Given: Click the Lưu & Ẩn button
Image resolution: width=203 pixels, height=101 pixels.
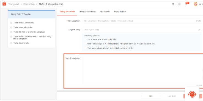Looking at the screenshot, I should pos(172,96).
